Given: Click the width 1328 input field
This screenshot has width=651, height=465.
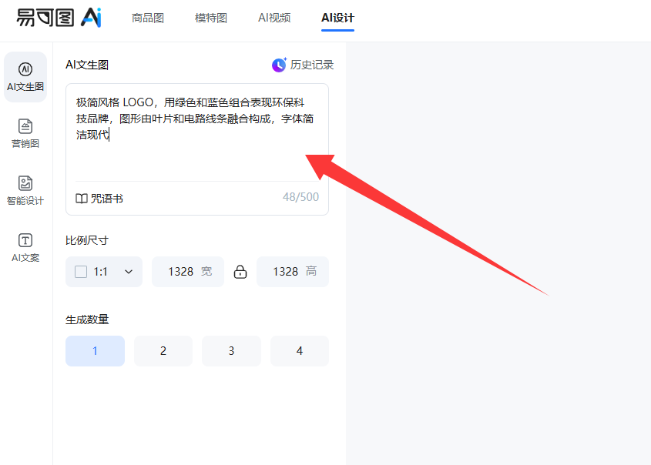Looking at the screenshot, I should pyautogui.click(x=181, y=272).
